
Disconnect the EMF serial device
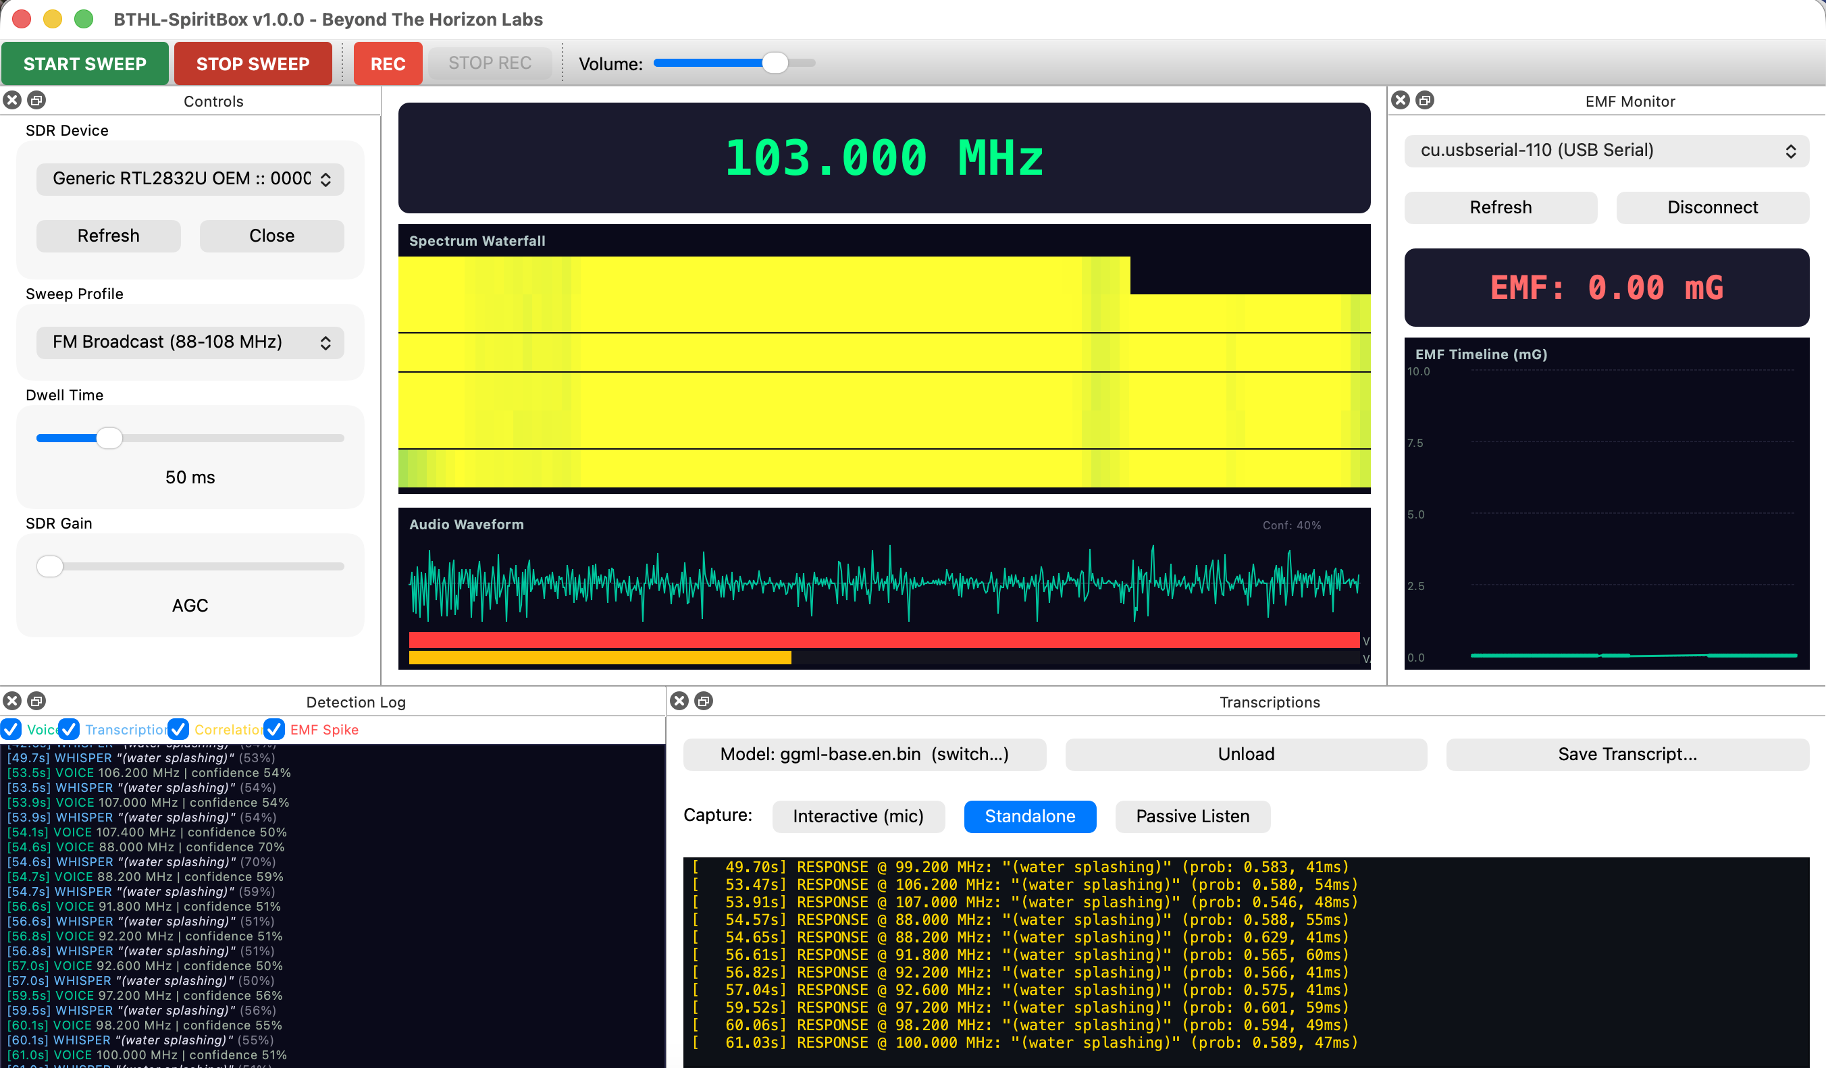[1713, 208]
